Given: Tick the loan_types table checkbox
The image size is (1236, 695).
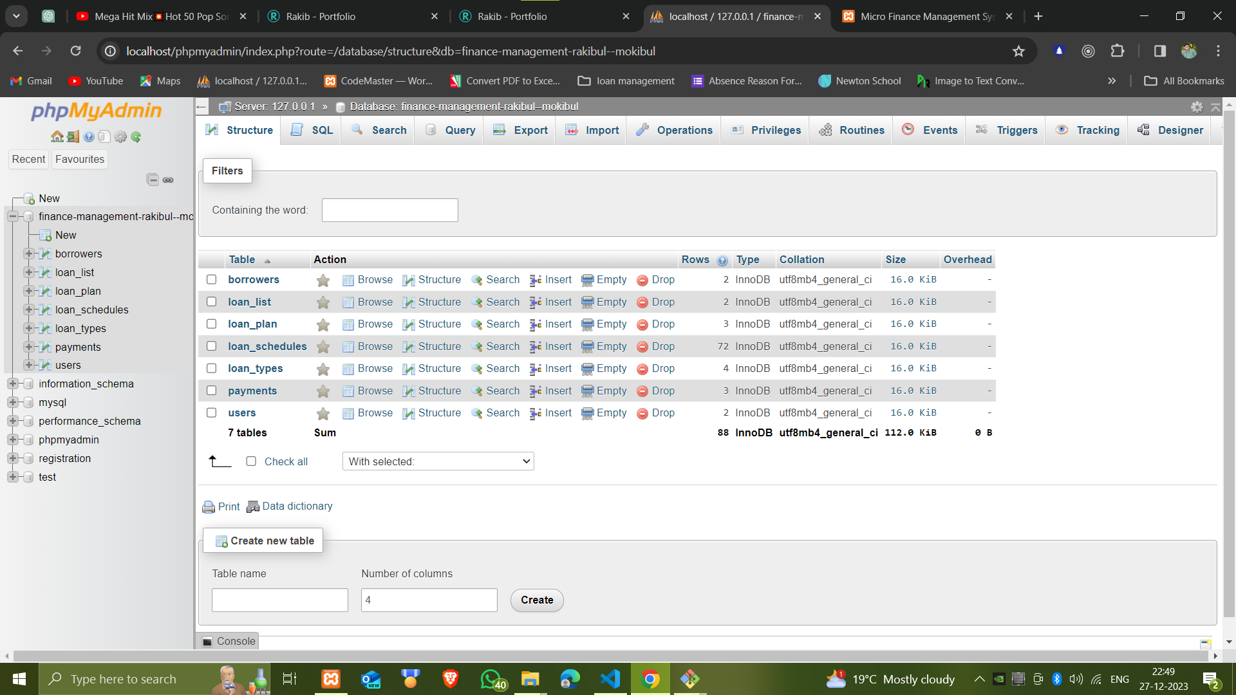Looking at the screenshot, I should click(x=211, y=368).
